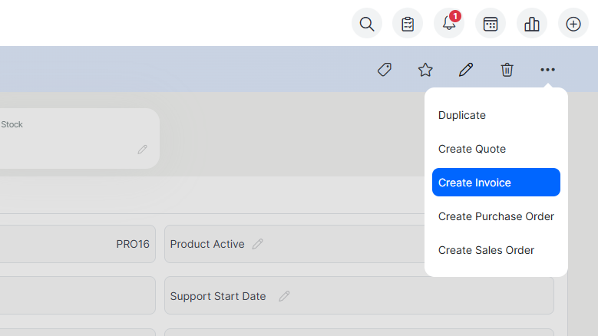The image size is (598, 336).
Task: Edit the Product Active field pencil
Action: (258, 244)
